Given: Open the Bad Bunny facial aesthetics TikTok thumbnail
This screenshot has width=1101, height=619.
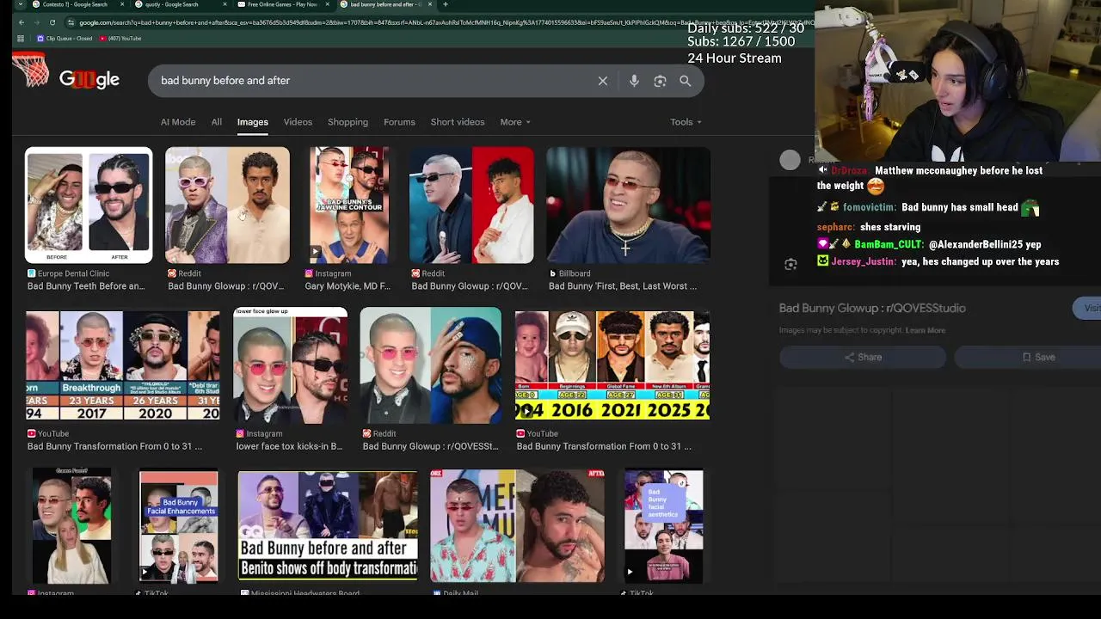Looking at the screenshot, I should pos(663,526).
